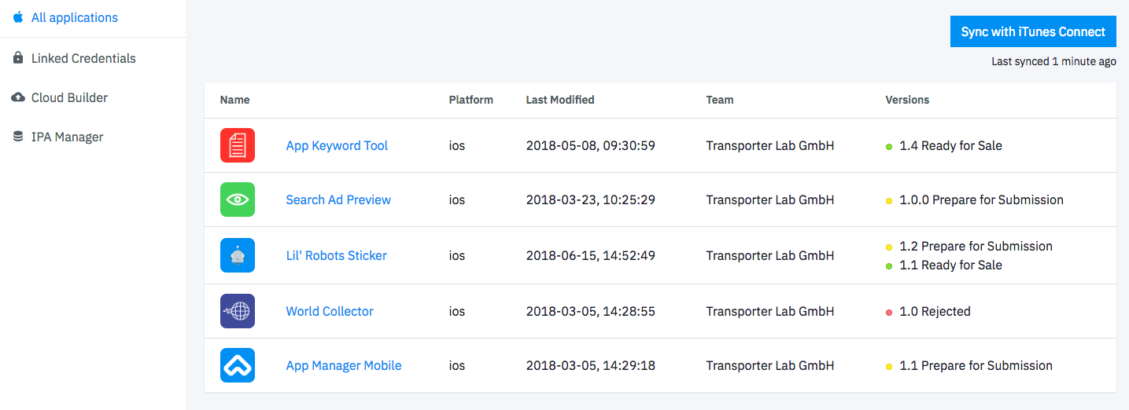Click red status dot for 1.0 Rejected
The width and height of the screenshot is (1129, 410).
click(889, 312)
